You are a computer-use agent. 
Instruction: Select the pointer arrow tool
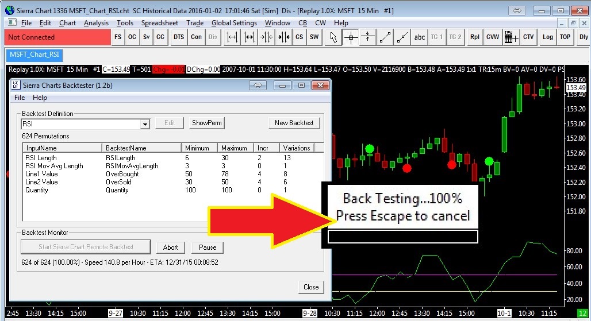tap(333, 37)
